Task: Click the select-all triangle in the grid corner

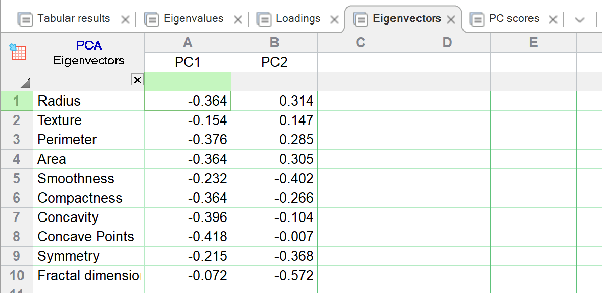Action: [26, 83]
